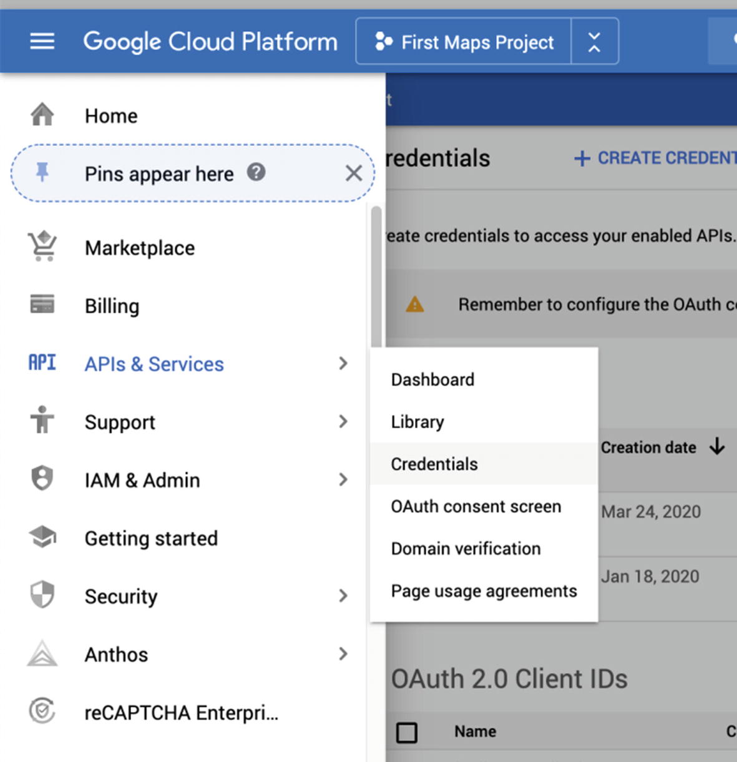Open Getting started in the navigation menu
Viewport: 737px width, 762px height.
point(151,539)
